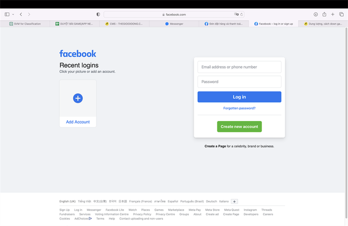Open the downloads icon in toolbar
This screenshot has height=226, width=348.
click(316, 14)
